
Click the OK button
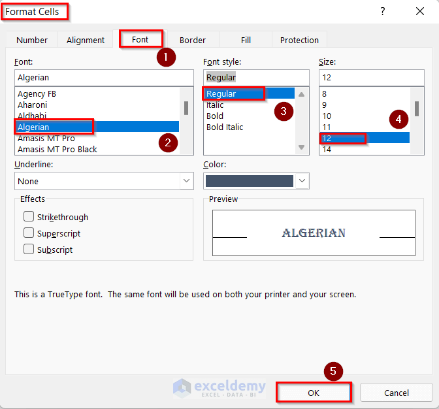(x=314, y=393)
